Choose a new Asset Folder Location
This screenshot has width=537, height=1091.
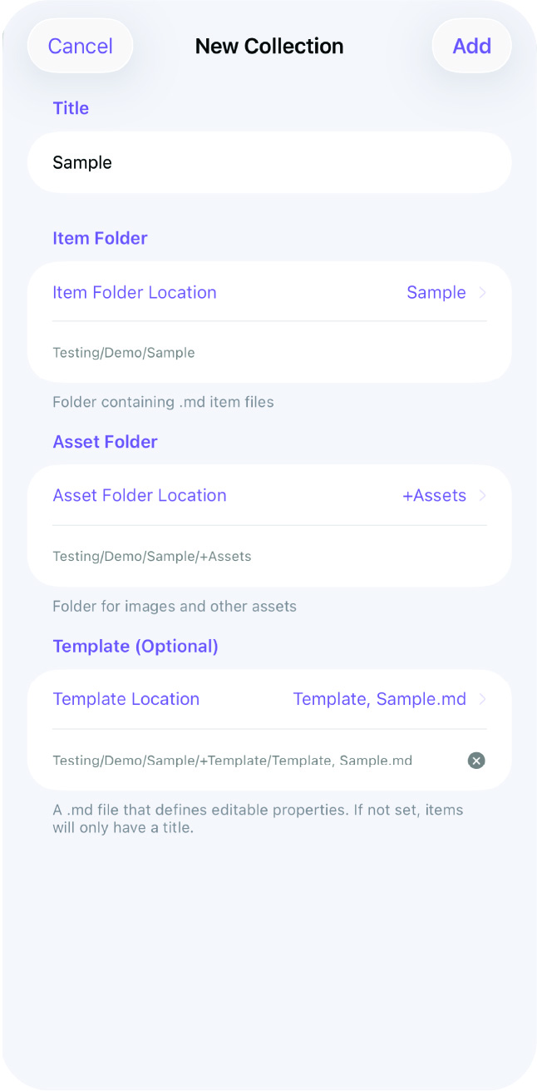click(140, 495)
